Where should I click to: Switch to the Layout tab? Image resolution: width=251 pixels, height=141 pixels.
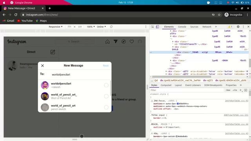(x=178, y=85)
